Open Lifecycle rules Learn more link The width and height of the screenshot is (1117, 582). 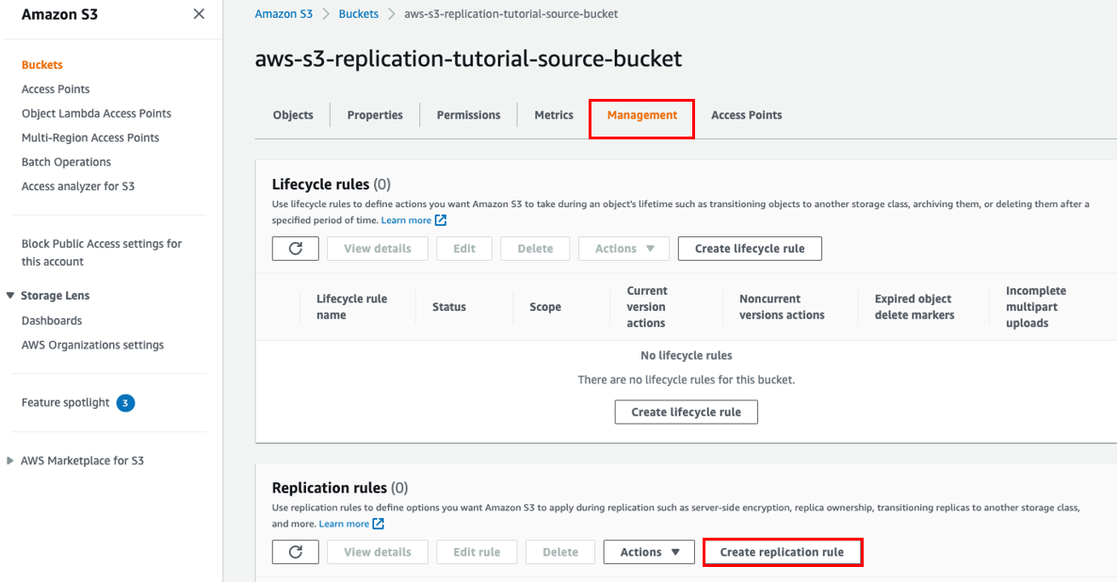click(406, 220)
